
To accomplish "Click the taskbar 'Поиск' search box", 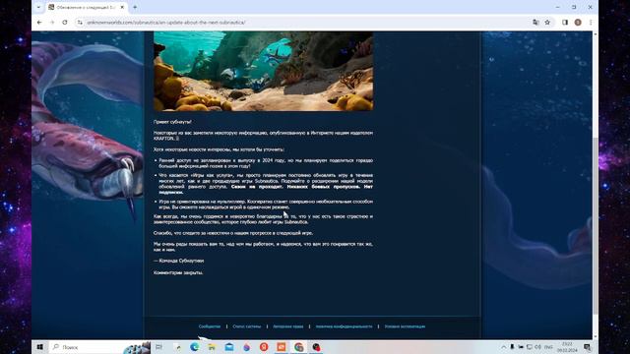I will (x=99, y=347).
